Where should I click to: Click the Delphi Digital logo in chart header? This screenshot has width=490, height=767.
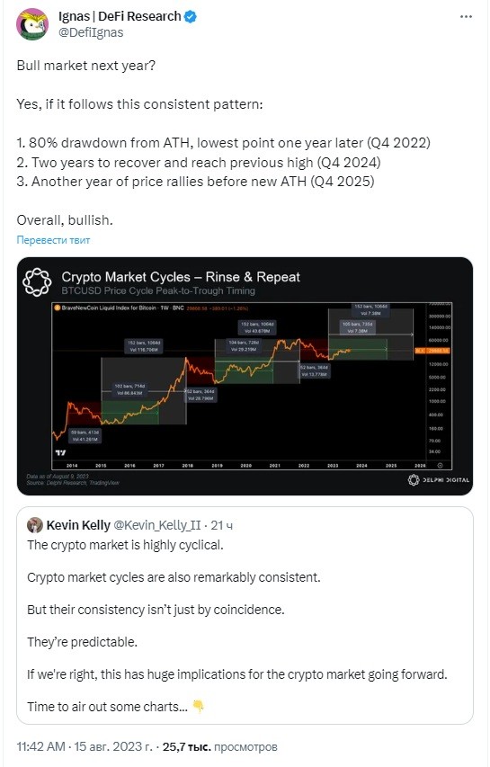click(37, 282)
